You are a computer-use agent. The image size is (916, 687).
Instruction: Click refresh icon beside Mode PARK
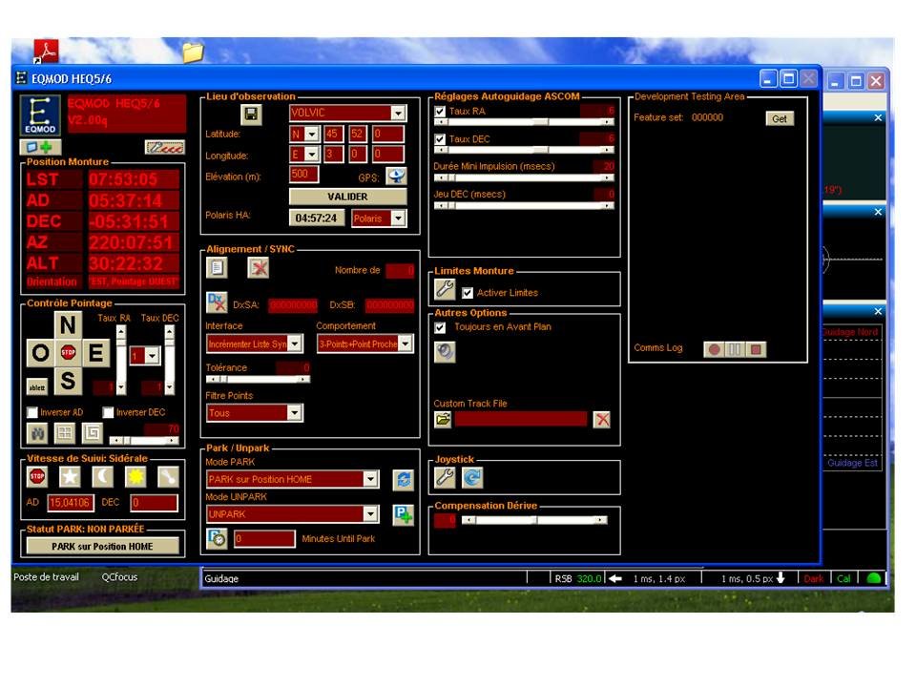(x=403, y=480)
